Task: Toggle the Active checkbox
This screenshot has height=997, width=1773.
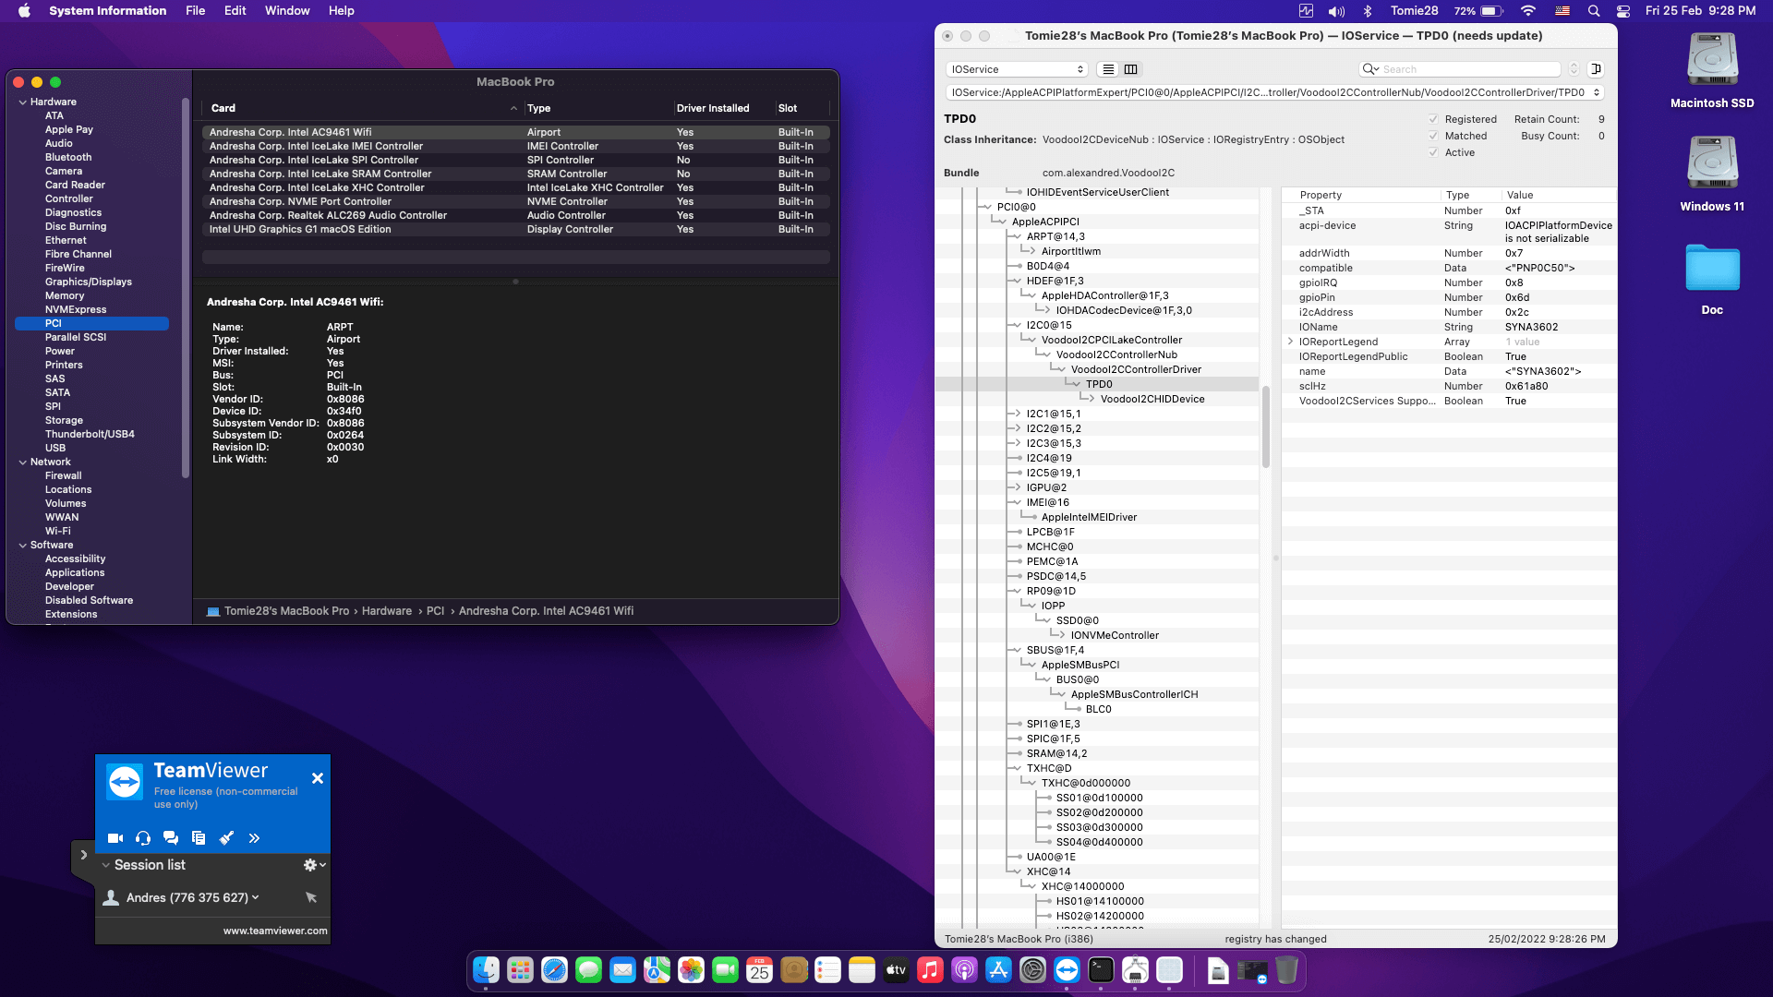Action: tap(1433, 152)
